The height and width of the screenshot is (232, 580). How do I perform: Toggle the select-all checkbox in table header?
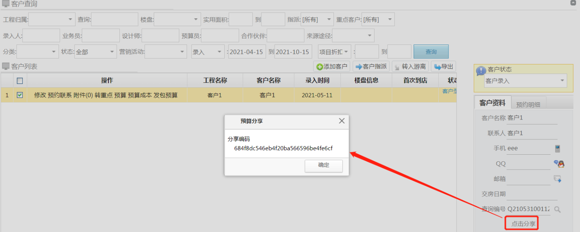click(20, 80)
